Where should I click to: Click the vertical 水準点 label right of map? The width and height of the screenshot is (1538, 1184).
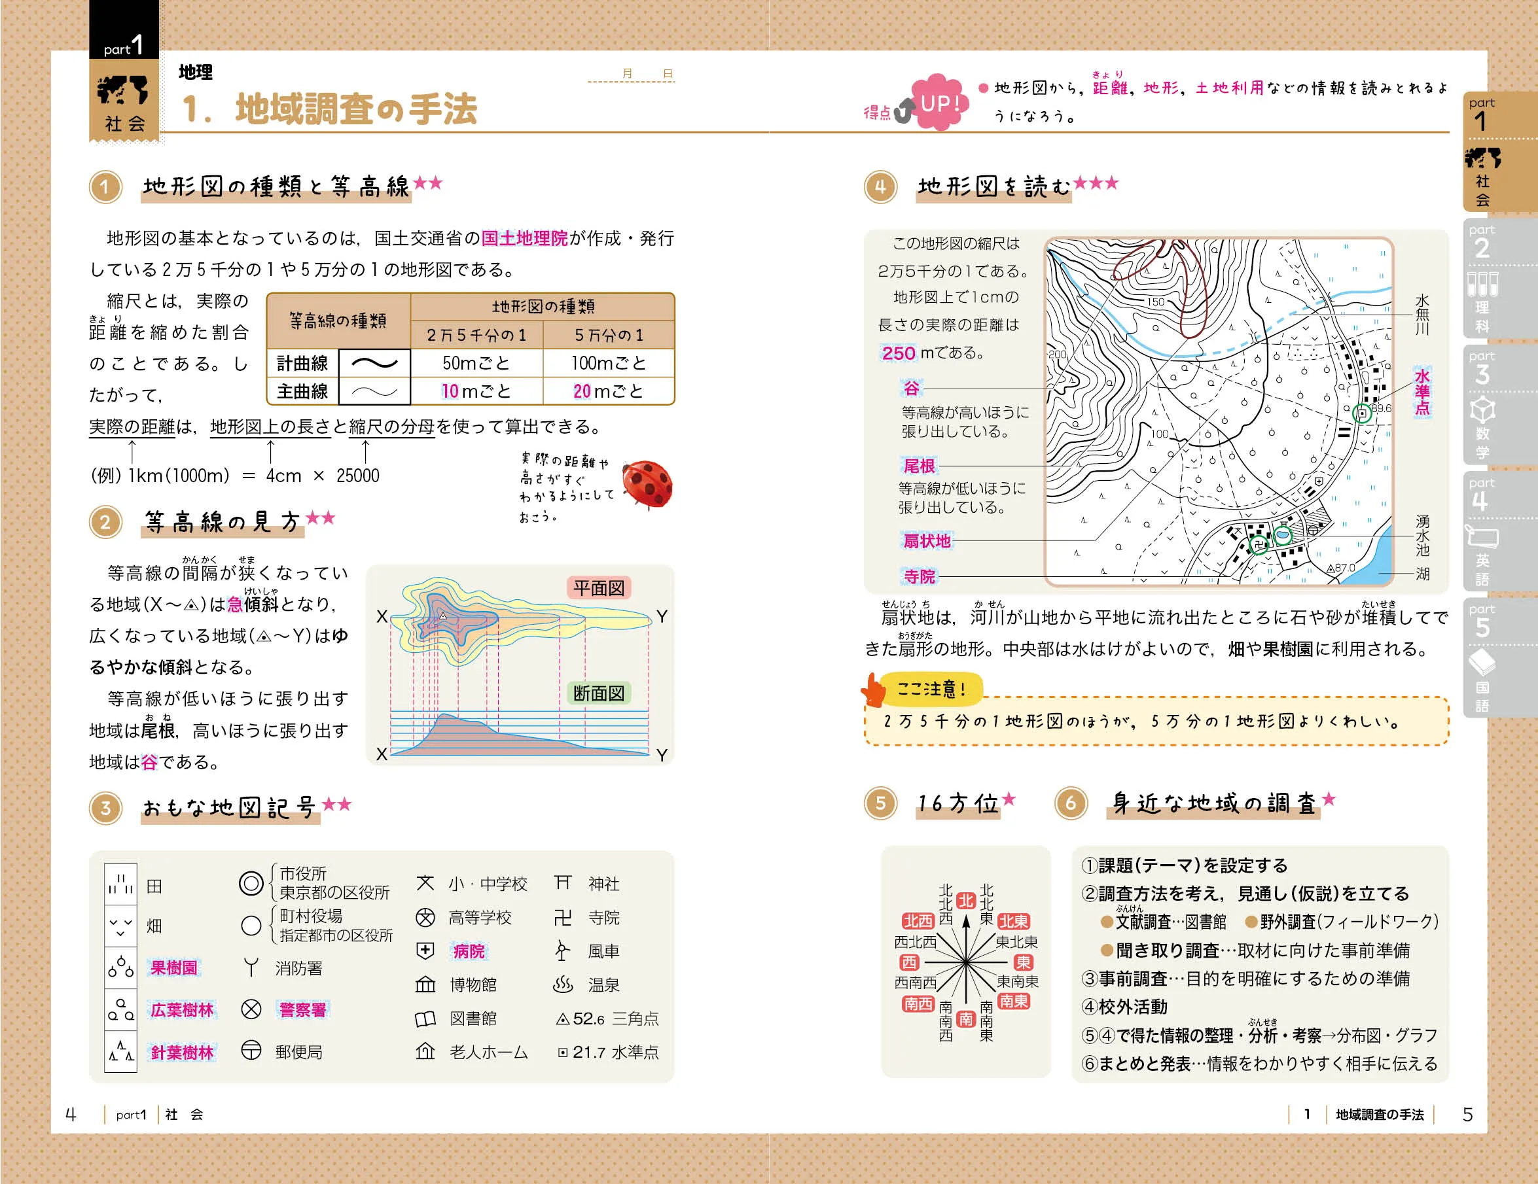[x=1423, y=391]
